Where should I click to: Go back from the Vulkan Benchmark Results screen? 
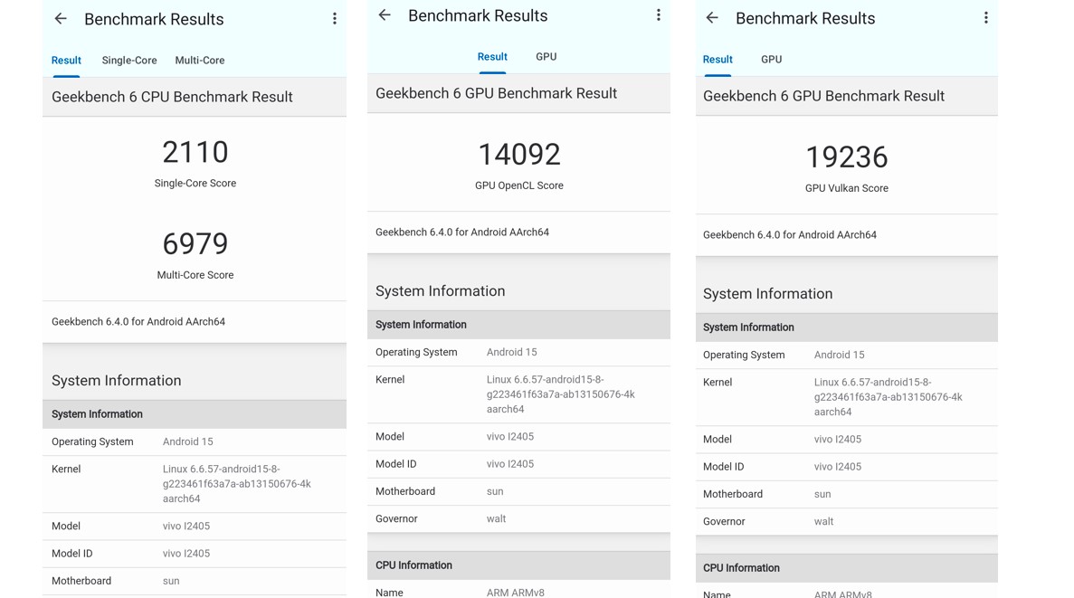pyautogui.click(x=712, y=18)
